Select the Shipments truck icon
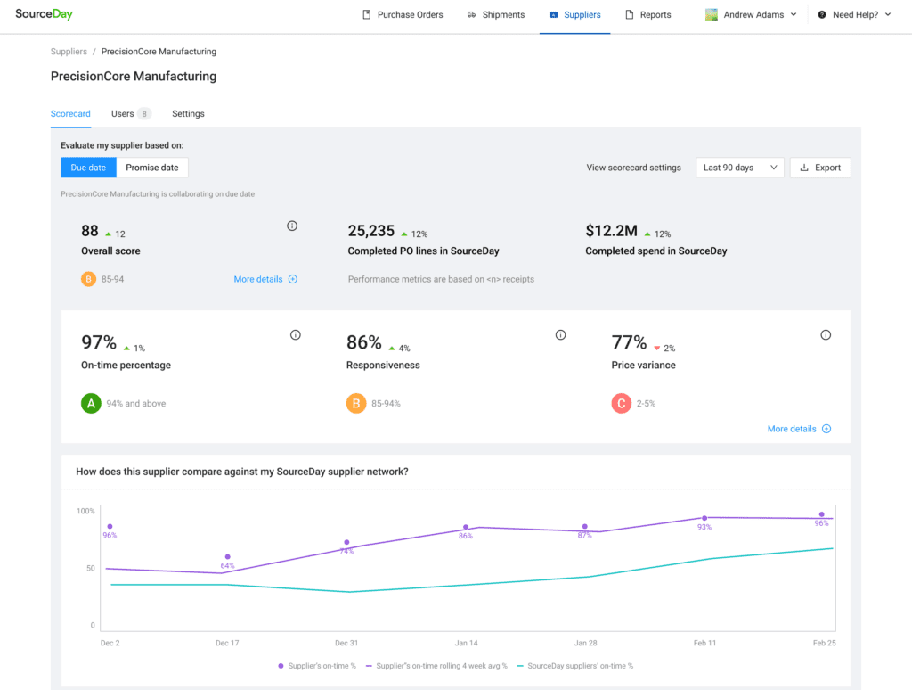The image size is (912, 690). [471, 15]
